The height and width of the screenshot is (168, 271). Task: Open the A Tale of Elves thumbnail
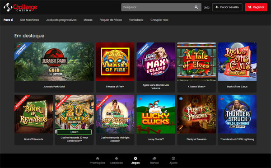(196, 62)
